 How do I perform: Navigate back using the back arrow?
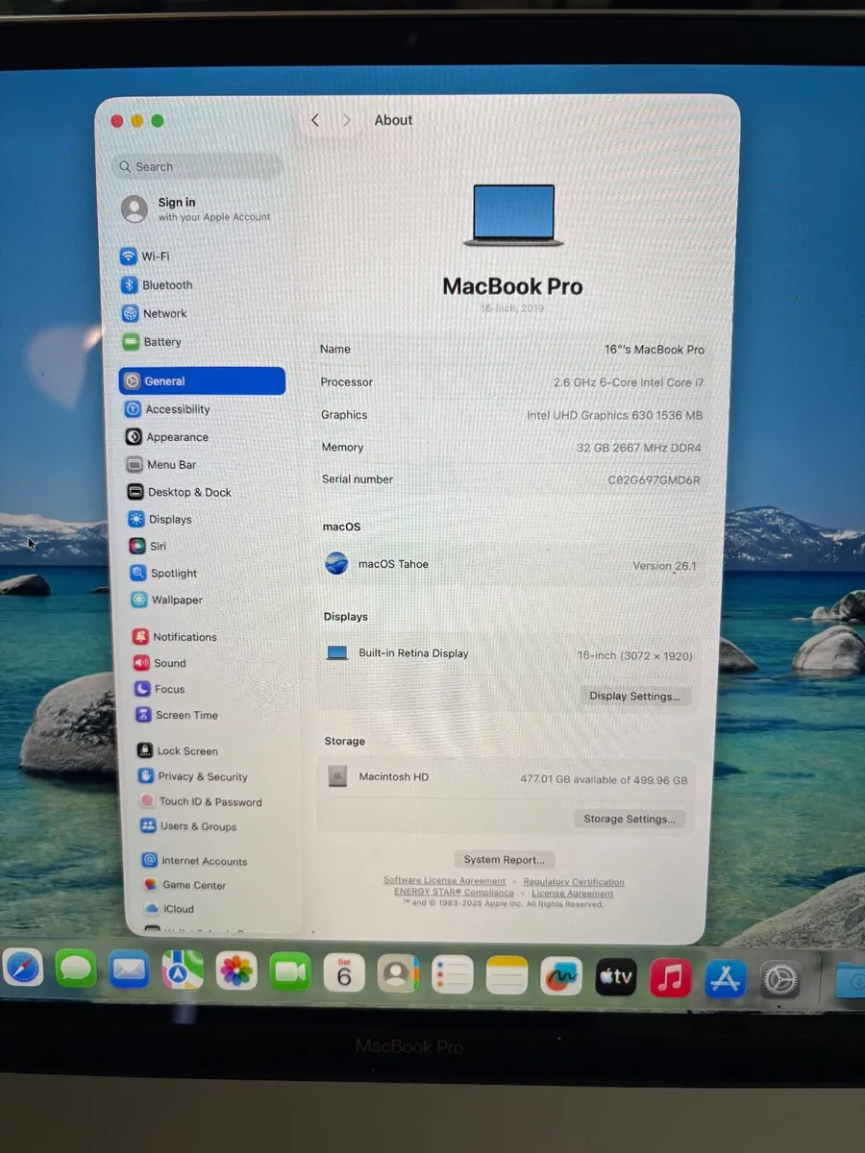pyautogui.click(x=315, y=120)
